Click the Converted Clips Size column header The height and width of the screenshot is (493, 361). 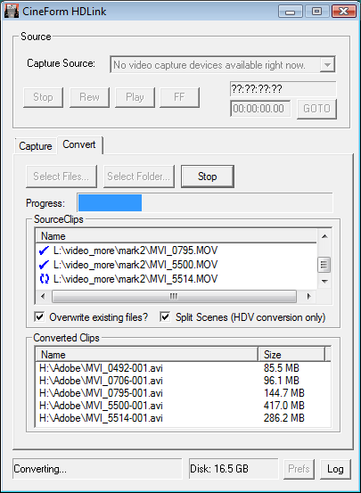pos(291,355)
